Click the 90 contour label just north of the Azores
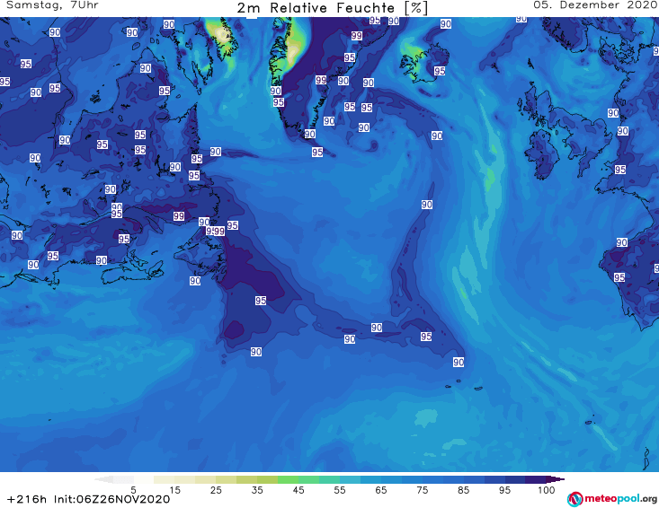Image resolution: width=659 pixels, height=508 pixels. pos(459,362)
